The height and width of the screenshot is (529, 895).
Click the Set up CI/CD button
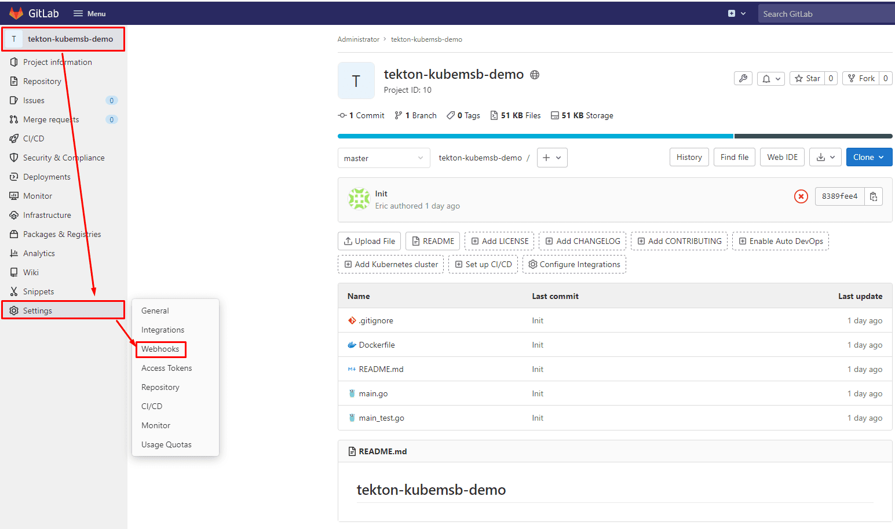tap(483, 264)
